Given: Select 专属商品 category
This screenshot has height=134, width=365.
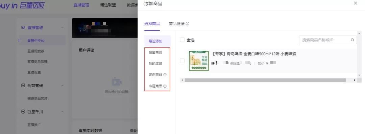Looking at the screenshot, I should pyautogui.click(x=155, y=86).
